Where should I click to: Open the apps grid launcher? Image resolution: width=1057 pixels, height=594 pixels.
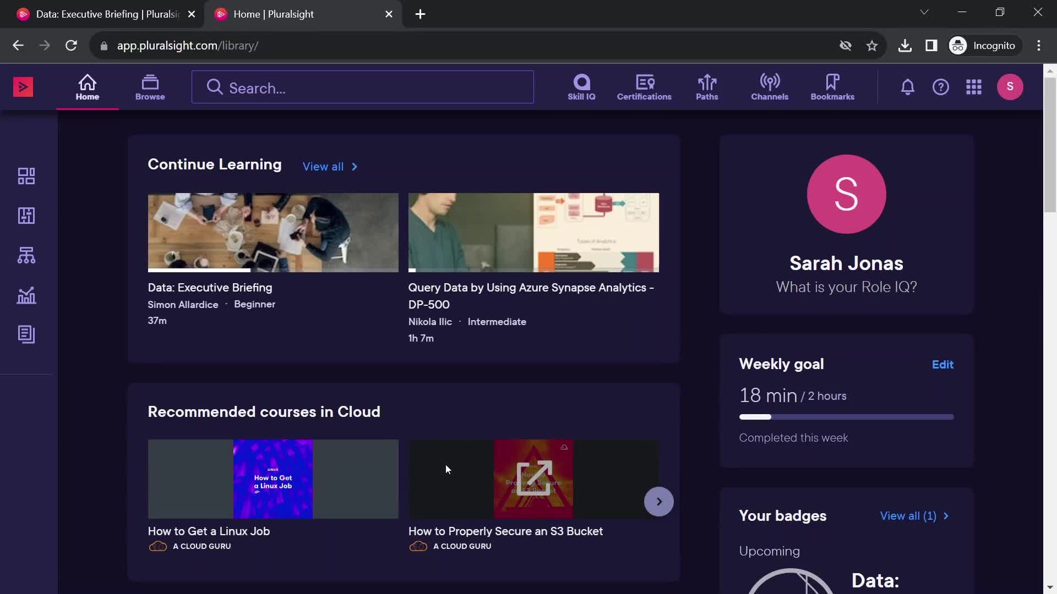[x=974, y=87]
